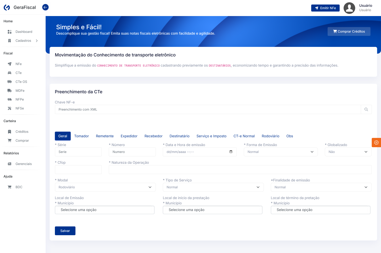
Task: Open Gerenciais reports link
Action: [x=24, y=164]
